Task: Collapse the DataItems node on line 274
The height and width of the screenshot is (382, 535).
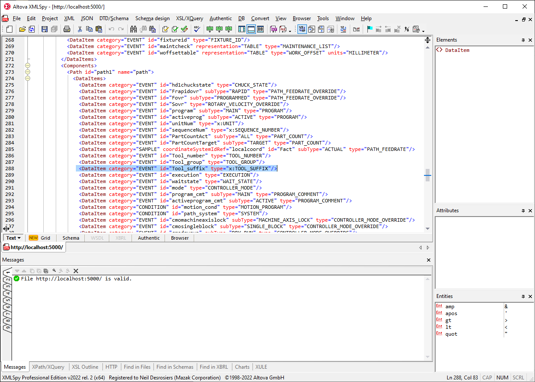Action: click(28, 78)
